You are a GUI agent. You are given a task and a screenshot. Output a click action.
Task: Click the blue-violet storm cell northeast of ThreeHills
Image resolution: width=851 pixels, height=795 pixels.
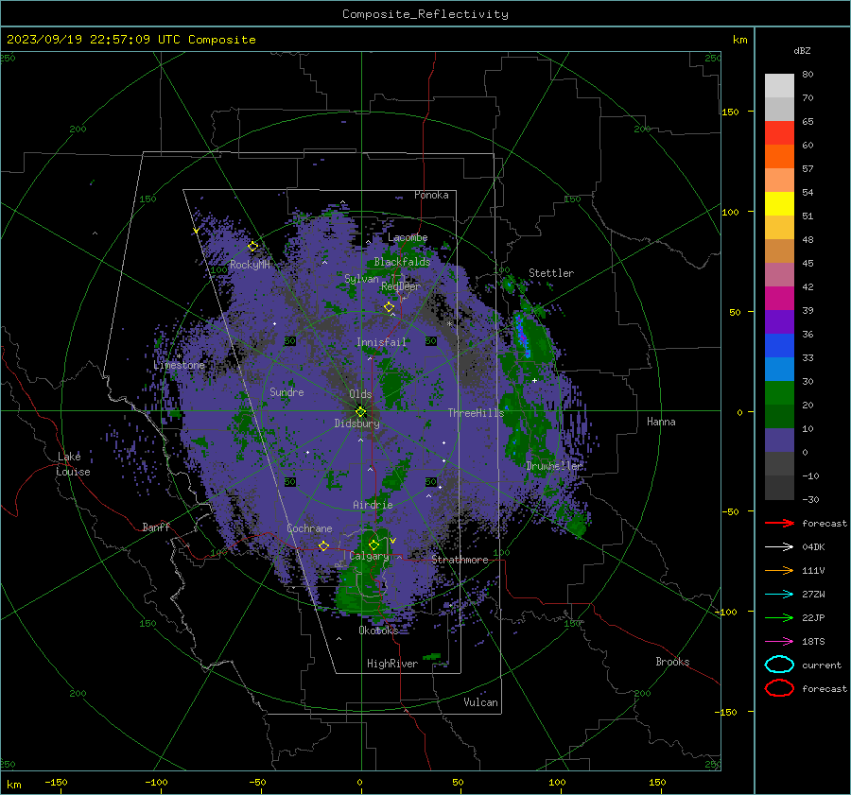522,337
